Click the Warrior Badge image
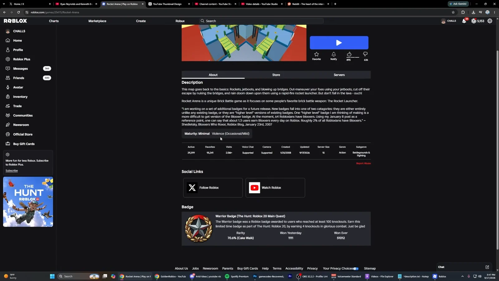 [199, 229]
